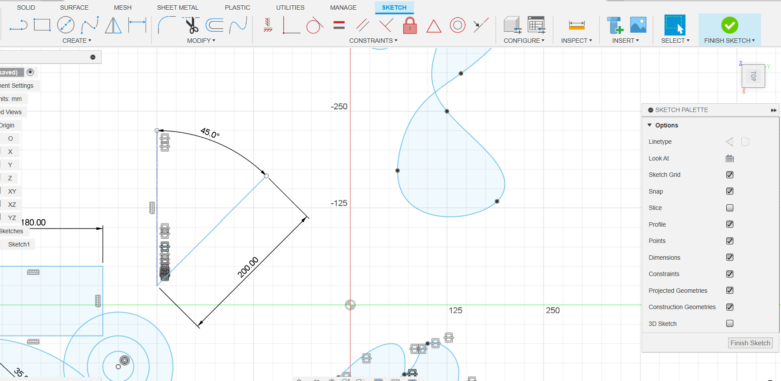Enable the Slice checkbox
781x381 pixels.
[730, 208]
